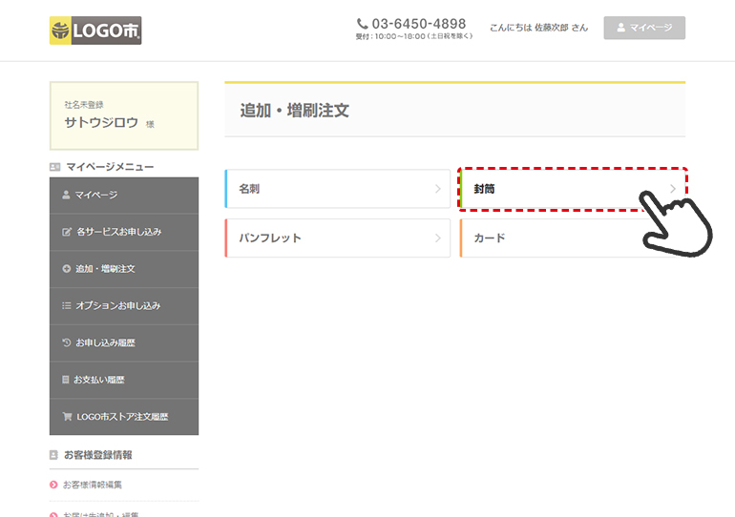The width and height of the screenshot is (735, 517).
Task: Choose the パンフレット order card
Action: point(338,238)
